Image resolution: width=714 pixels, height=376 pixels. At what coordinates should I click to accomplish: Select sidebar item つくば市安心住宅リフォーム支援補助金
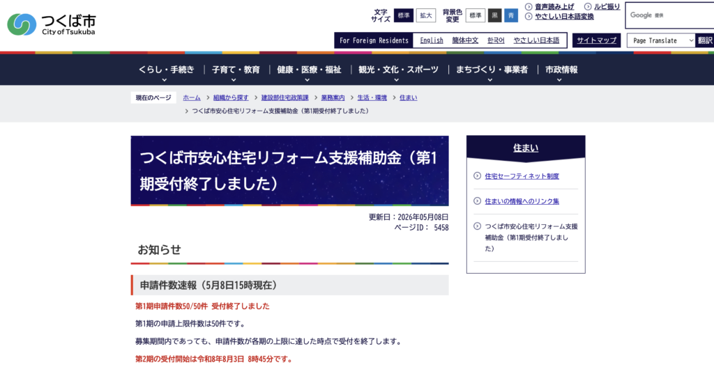pos(531,237)
